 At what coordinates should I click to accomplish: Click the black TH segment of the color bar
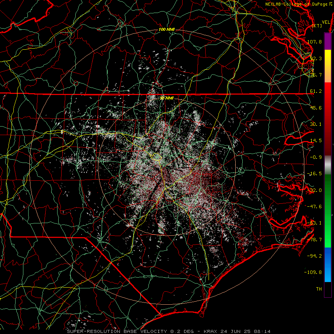pos(328,289)
